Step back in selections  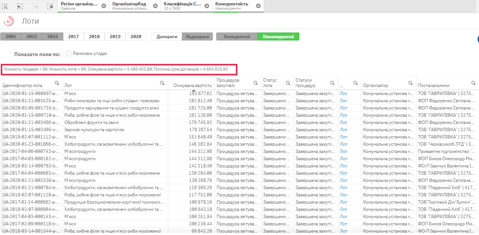click(x=20, y=6)
